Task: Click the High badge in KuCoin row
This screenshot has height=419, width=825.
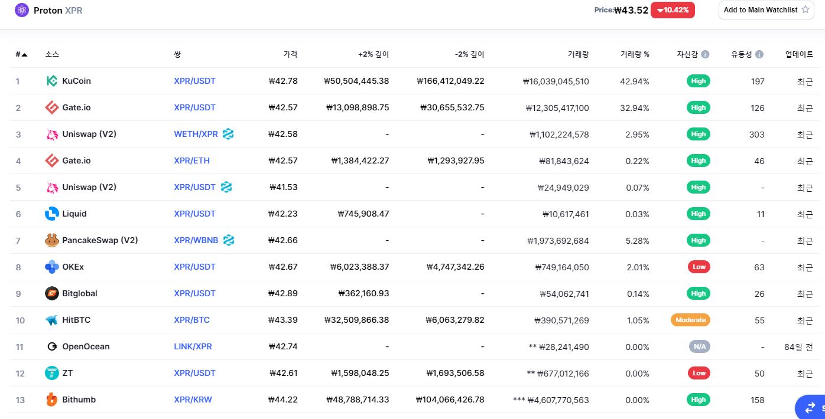Action: [699, 81]
